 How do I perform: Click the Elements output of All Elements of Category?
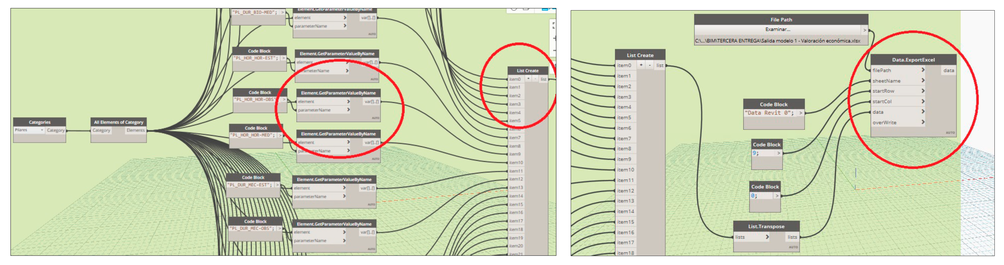coord(135,131)
